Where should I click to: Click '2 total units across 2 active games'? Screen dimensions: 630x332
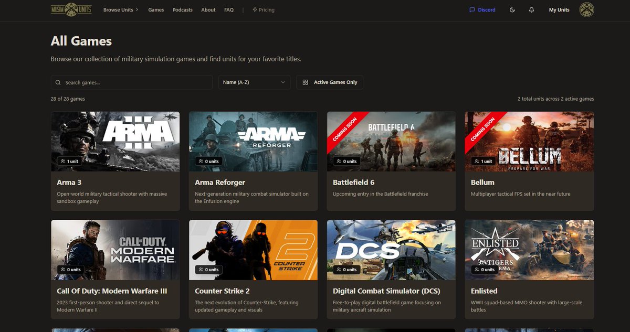pos(556,99)
